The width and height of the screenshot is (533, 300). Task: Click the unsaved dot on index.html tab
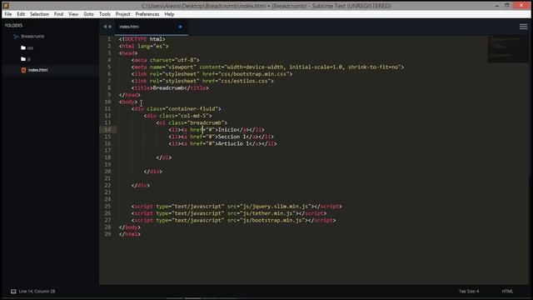pyautogui.click(x=180, y=27)
